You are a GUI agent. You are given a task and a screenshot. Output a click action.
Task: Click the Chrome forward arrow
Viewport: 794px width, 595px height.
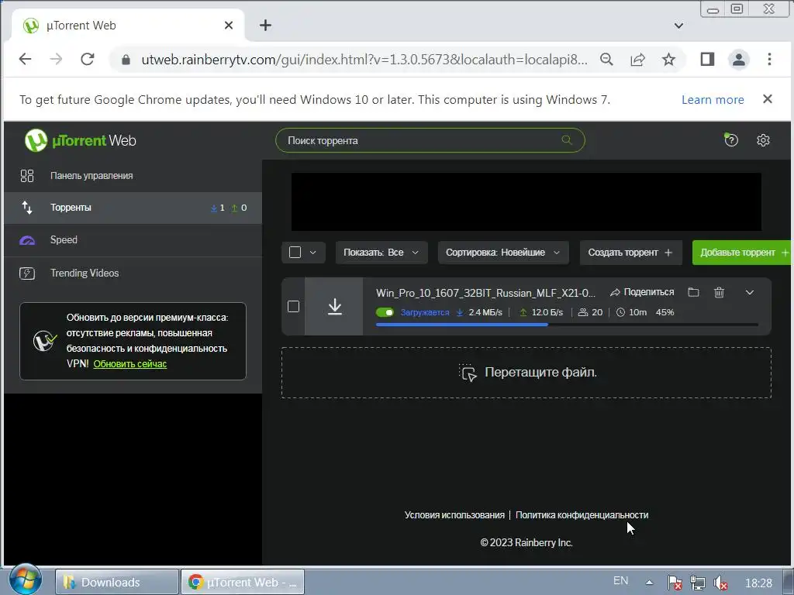[56, 59]
